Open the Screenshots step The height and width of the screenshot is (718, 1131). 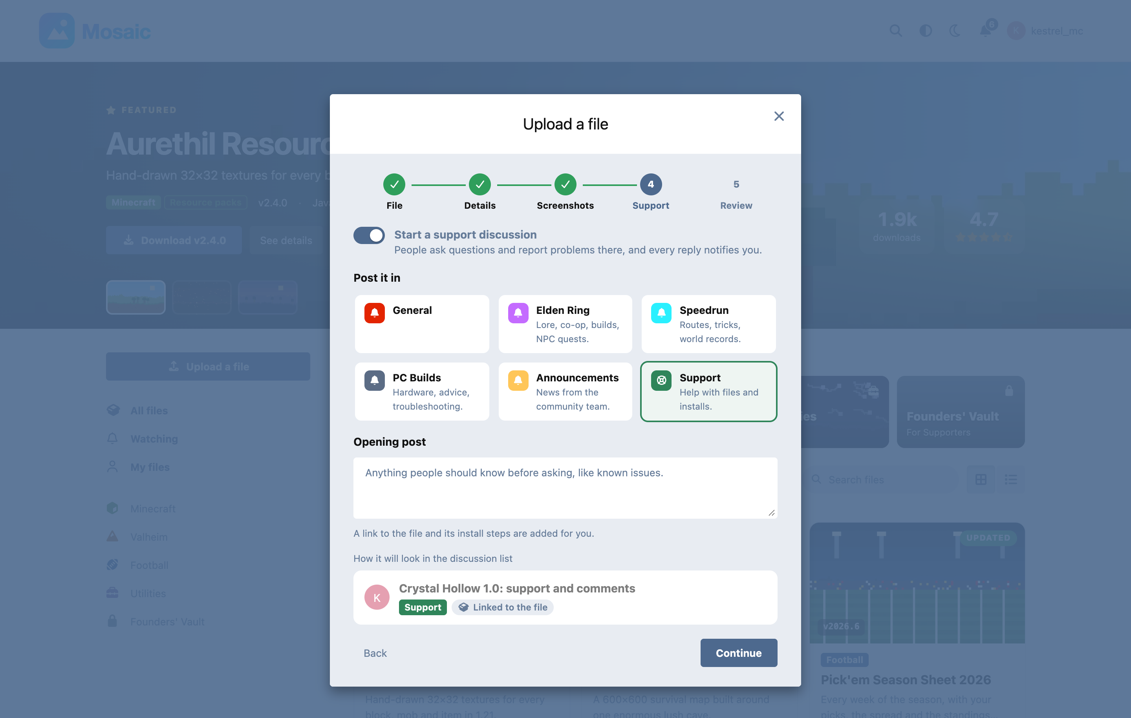(x=565, y=192)
